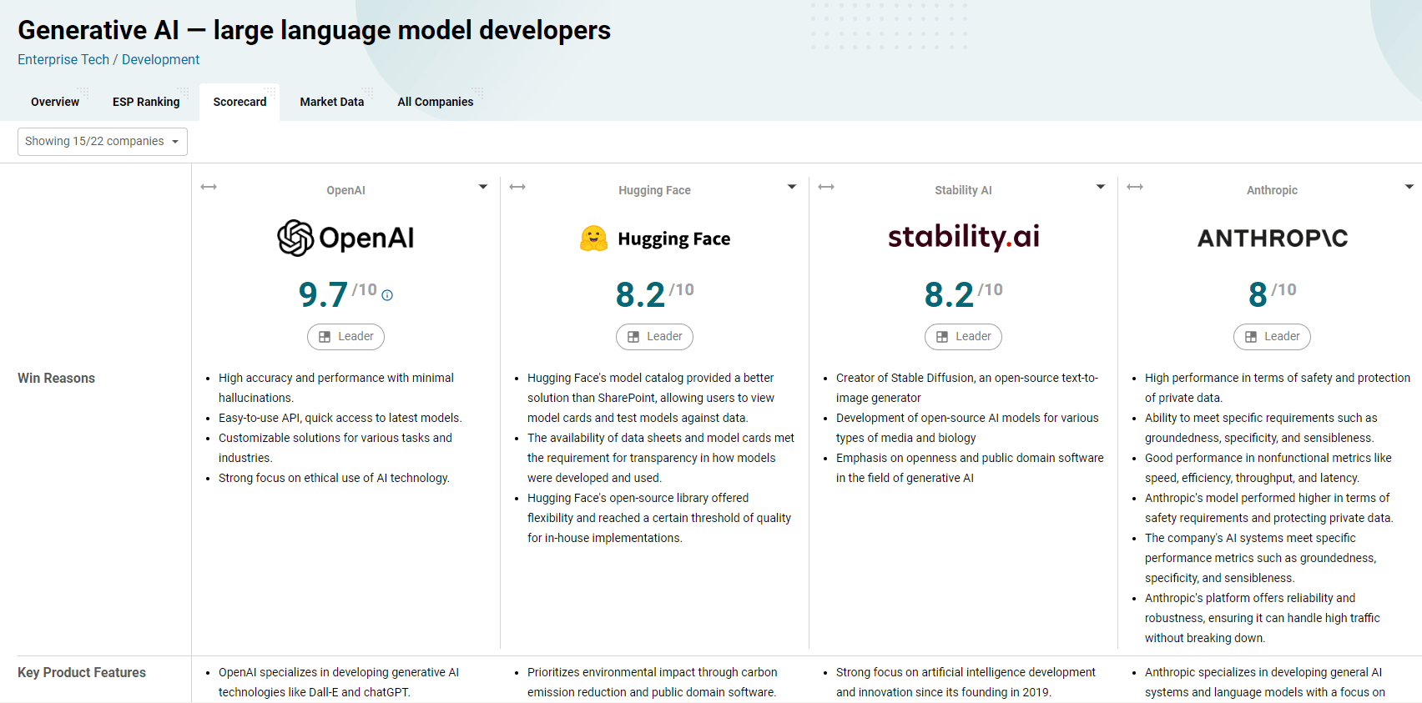Click the Enterprise Tech breadcrumb link
This screenshot has width=1422, height=703.
[x=63, y=60]
